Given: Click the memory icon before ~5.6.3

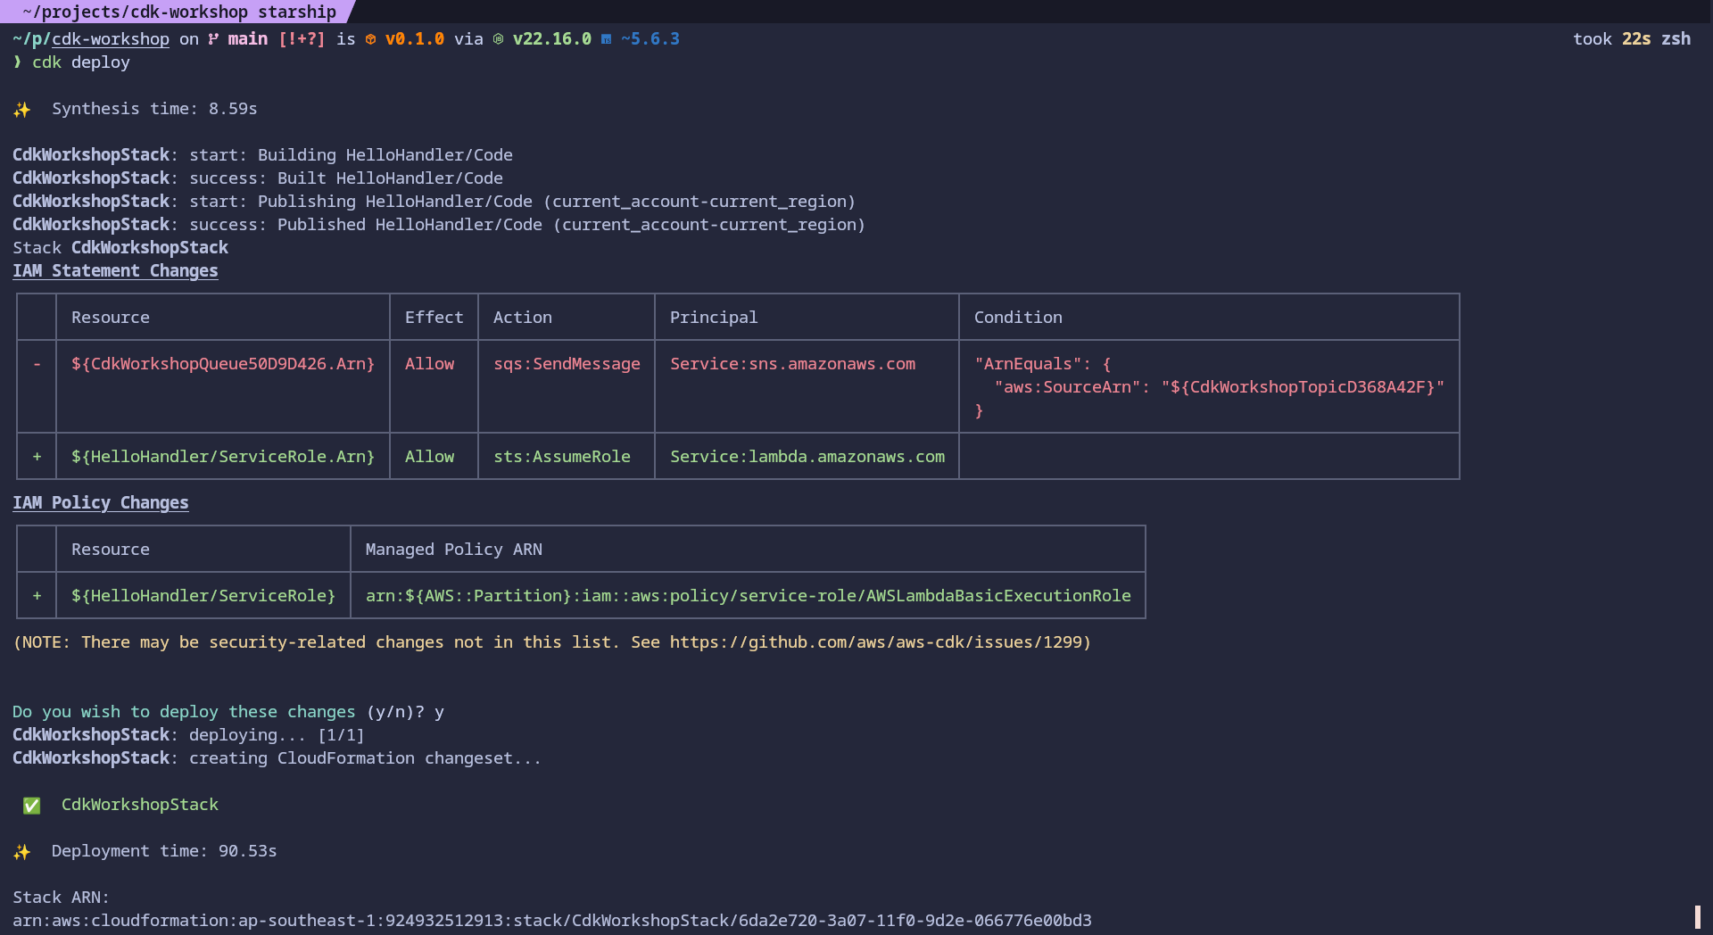Looking at the screenshot, I should [x=606, y=39].
